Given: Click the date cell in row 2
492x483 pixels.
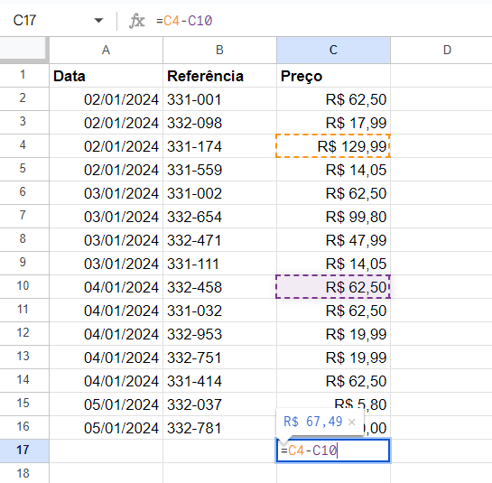Looking at the screenshot, I should point(106,99).
